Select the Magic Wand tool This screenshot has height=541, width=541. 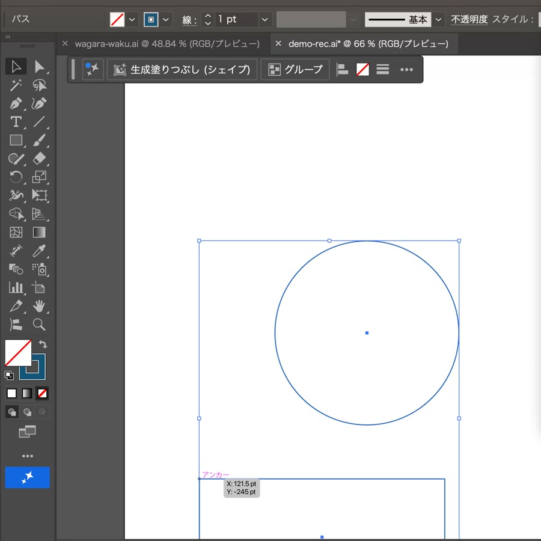(16, 85)
